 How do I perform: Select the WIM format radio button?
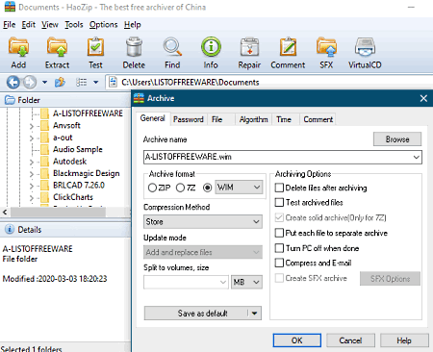(x=208, y=188)
